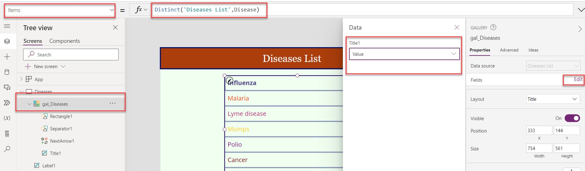Click the Title1 label icon in tree
This screenshot has height=171, width=585.
(x=44, y=153)
